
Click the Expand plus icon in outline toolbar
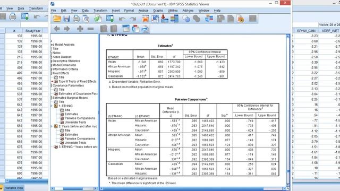coord(80,29)
